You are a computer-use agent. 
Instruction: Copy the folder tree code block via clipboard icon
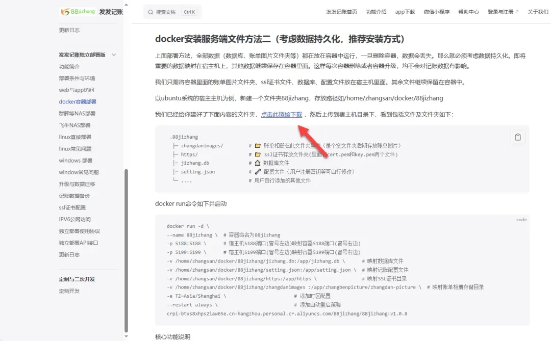coord(518,137)
